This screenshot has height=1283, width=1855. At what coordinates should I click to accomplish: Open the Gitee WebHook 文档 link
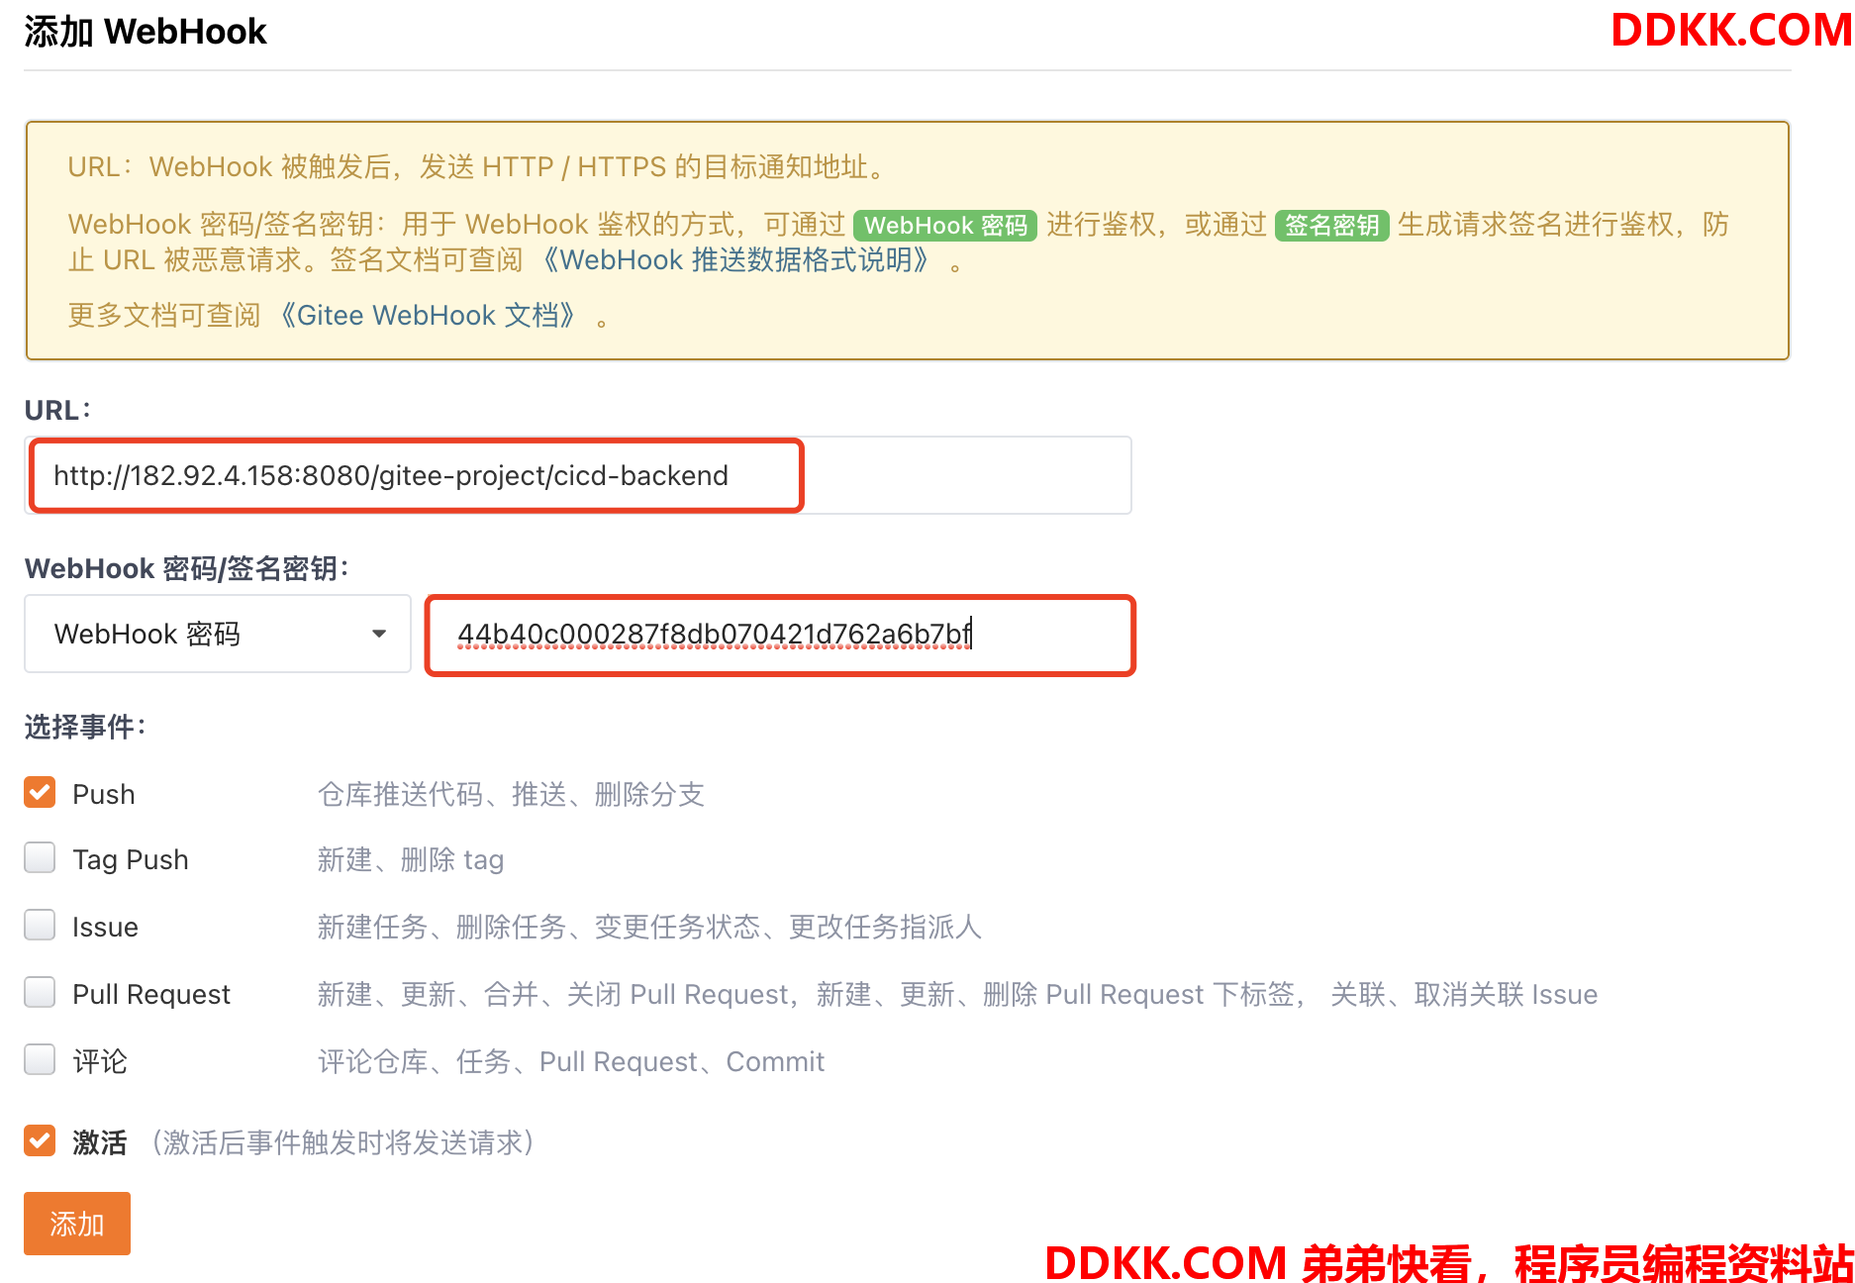(x=428, y=315)
